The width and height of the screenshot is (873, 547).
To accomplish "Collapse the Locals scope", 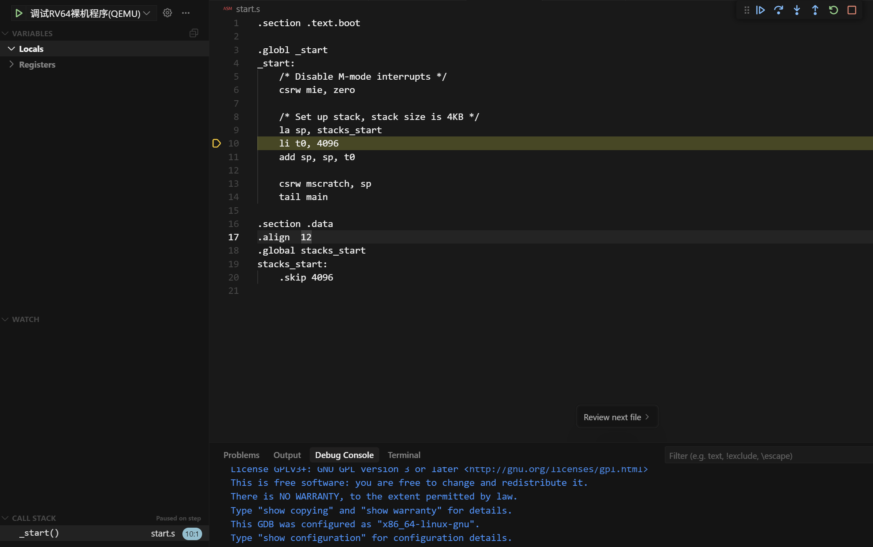I will point(11,49).
